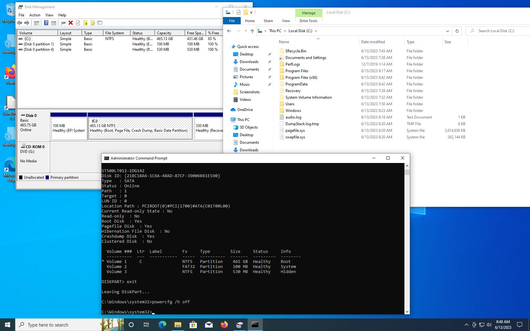530x331 pixels.
Task: Go up one folder level in File Explorer
Action: coord(252,31)
